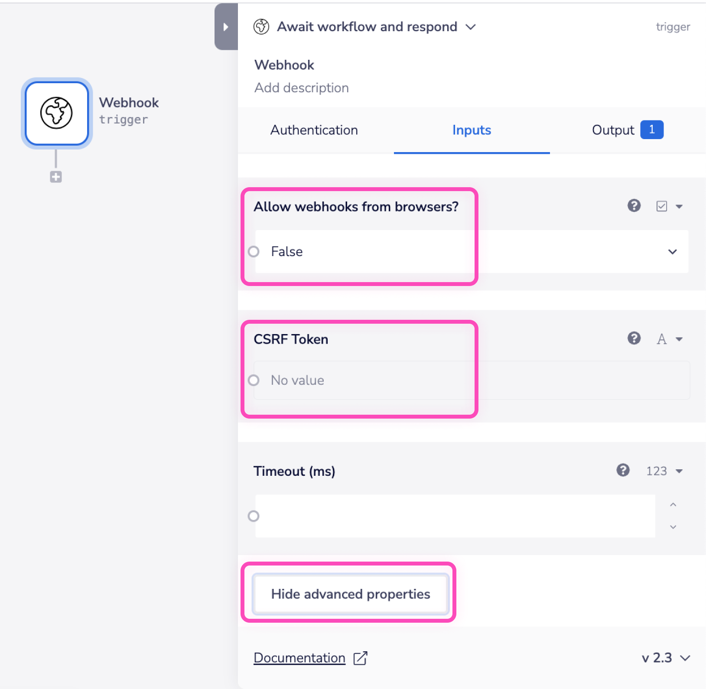Collapse the step panel with the arrow tab
Image resolution: width=706 pixels, height=689 pixels.
tap(226, 26)
